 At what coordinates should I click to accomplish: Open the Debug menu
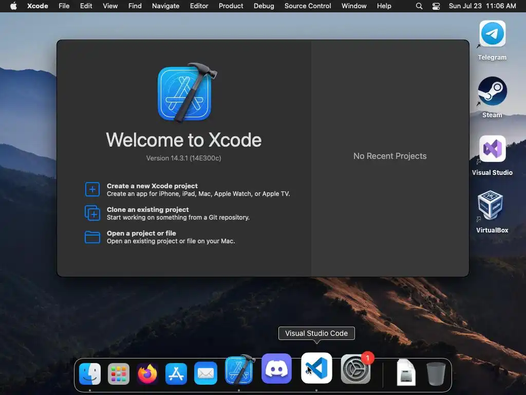coord(264,6)
